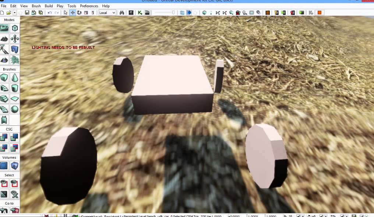The width and height of the screenshot is (374, 217).
Task: Pick the Curved Staircase brush
Action: (x=4, y=88)
